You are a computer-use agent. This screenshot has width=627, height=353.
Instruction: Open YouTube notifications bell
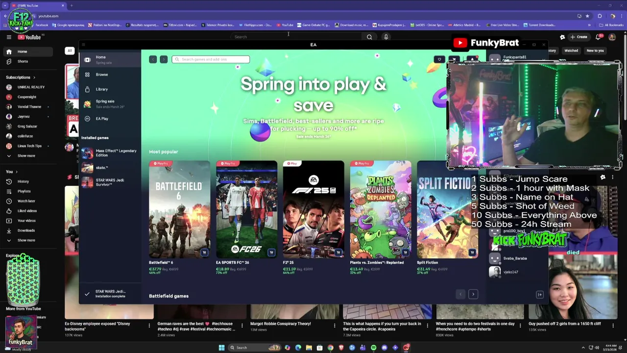tap(598, 37)
